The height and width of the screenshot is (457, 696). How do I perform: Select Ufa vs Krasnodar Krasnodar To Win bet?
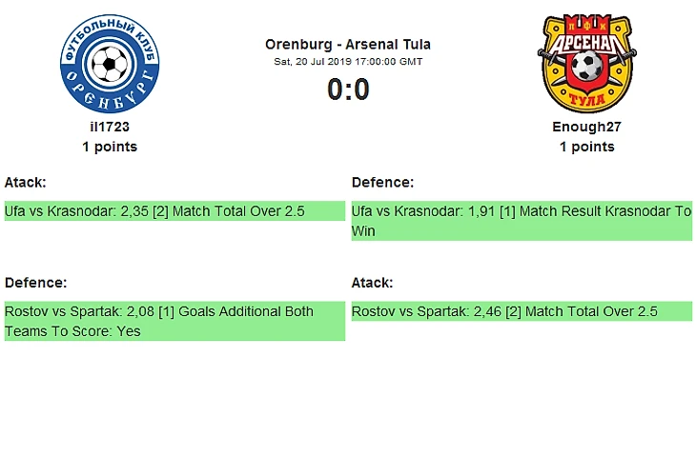pyautogui.click(x=522, y=221)
